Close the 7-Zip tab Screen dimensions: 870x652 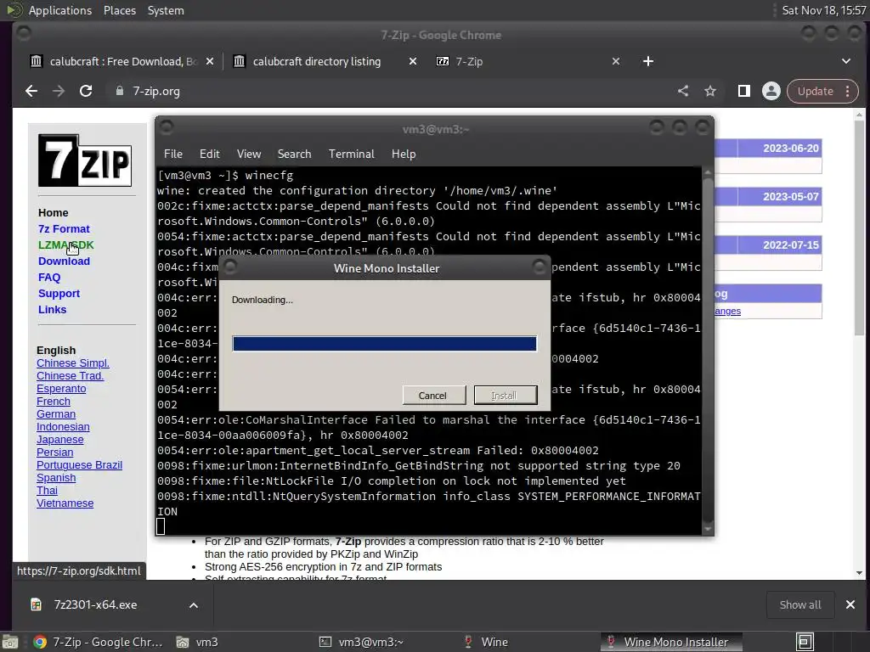coord(616,61)
